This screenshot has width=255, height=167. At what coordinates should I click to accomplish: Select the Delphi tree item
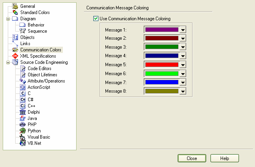(34, 112)
